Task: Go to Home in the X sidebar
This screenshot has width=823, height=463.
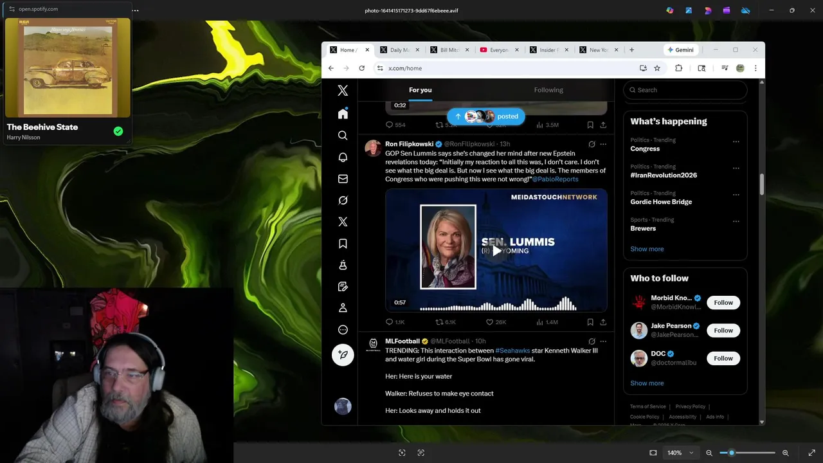Action: pos(343,114)
